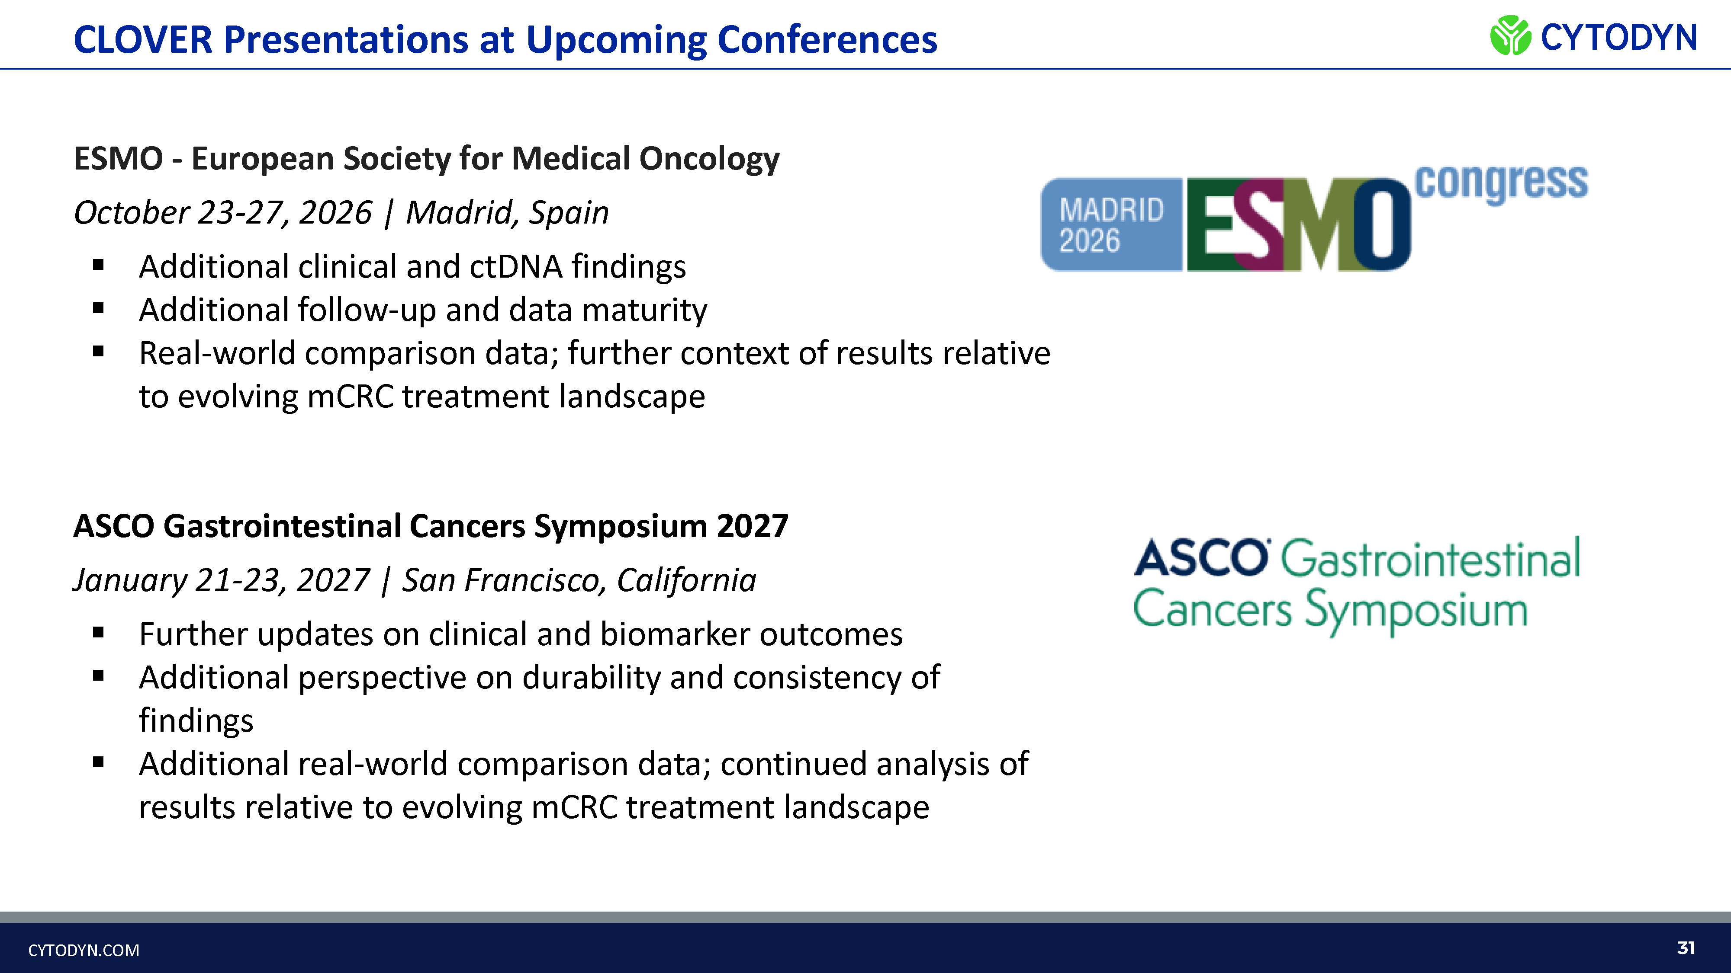Click bullet marker beside biomarker outcomes line
This screenshot has width=1731, height=973.
[99, 633]
